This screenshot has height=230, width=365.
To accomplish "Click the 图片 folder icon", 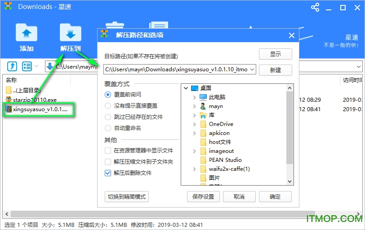I will (x=203, y=178).
